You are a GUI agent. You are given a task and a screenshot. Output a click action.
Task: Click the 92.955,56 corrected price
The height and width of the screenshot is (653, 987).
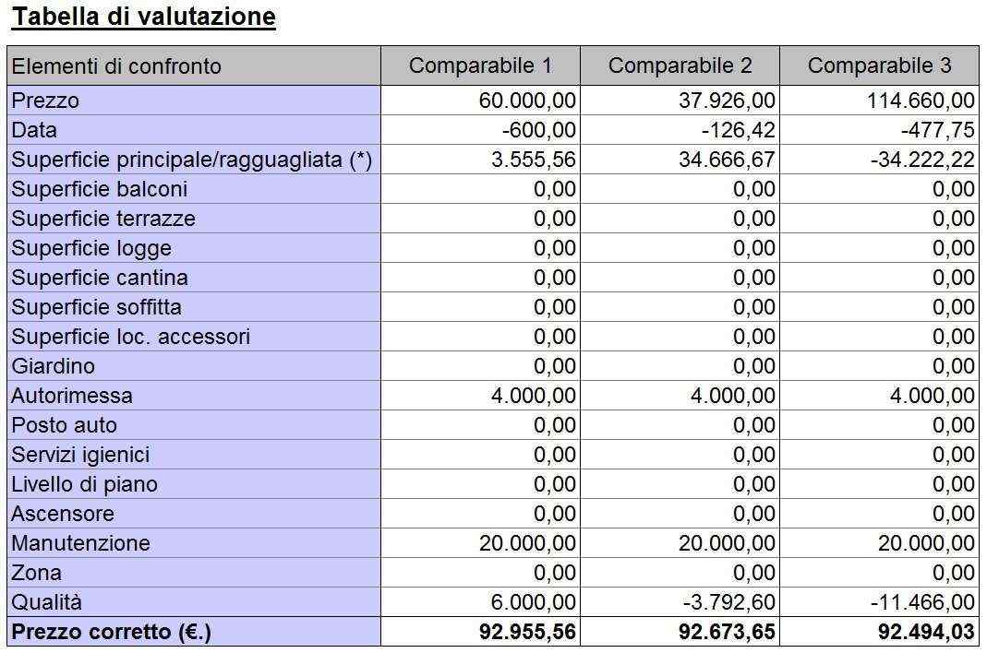coord(527,633)
